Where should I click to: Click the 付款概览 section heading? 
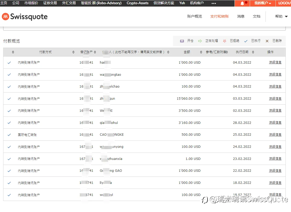point(12,41)
